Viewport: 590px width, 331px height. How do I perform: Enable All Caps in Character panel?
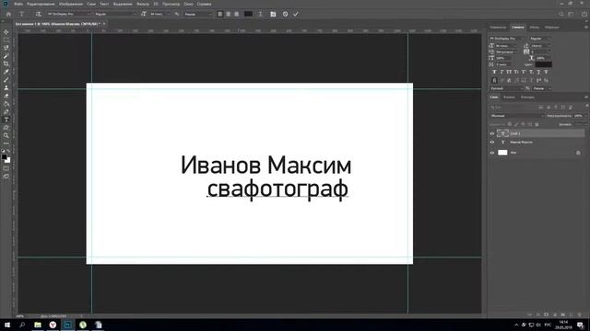(509, 72)
